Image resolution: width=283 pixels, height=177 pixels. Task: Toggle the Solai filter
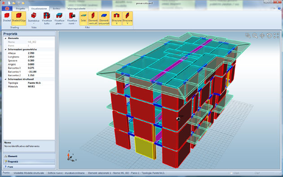point(84,18)
